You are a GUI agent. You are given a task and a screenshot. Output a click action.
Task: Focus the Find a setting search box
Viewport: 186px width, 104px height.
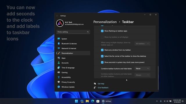pos(73,32)
